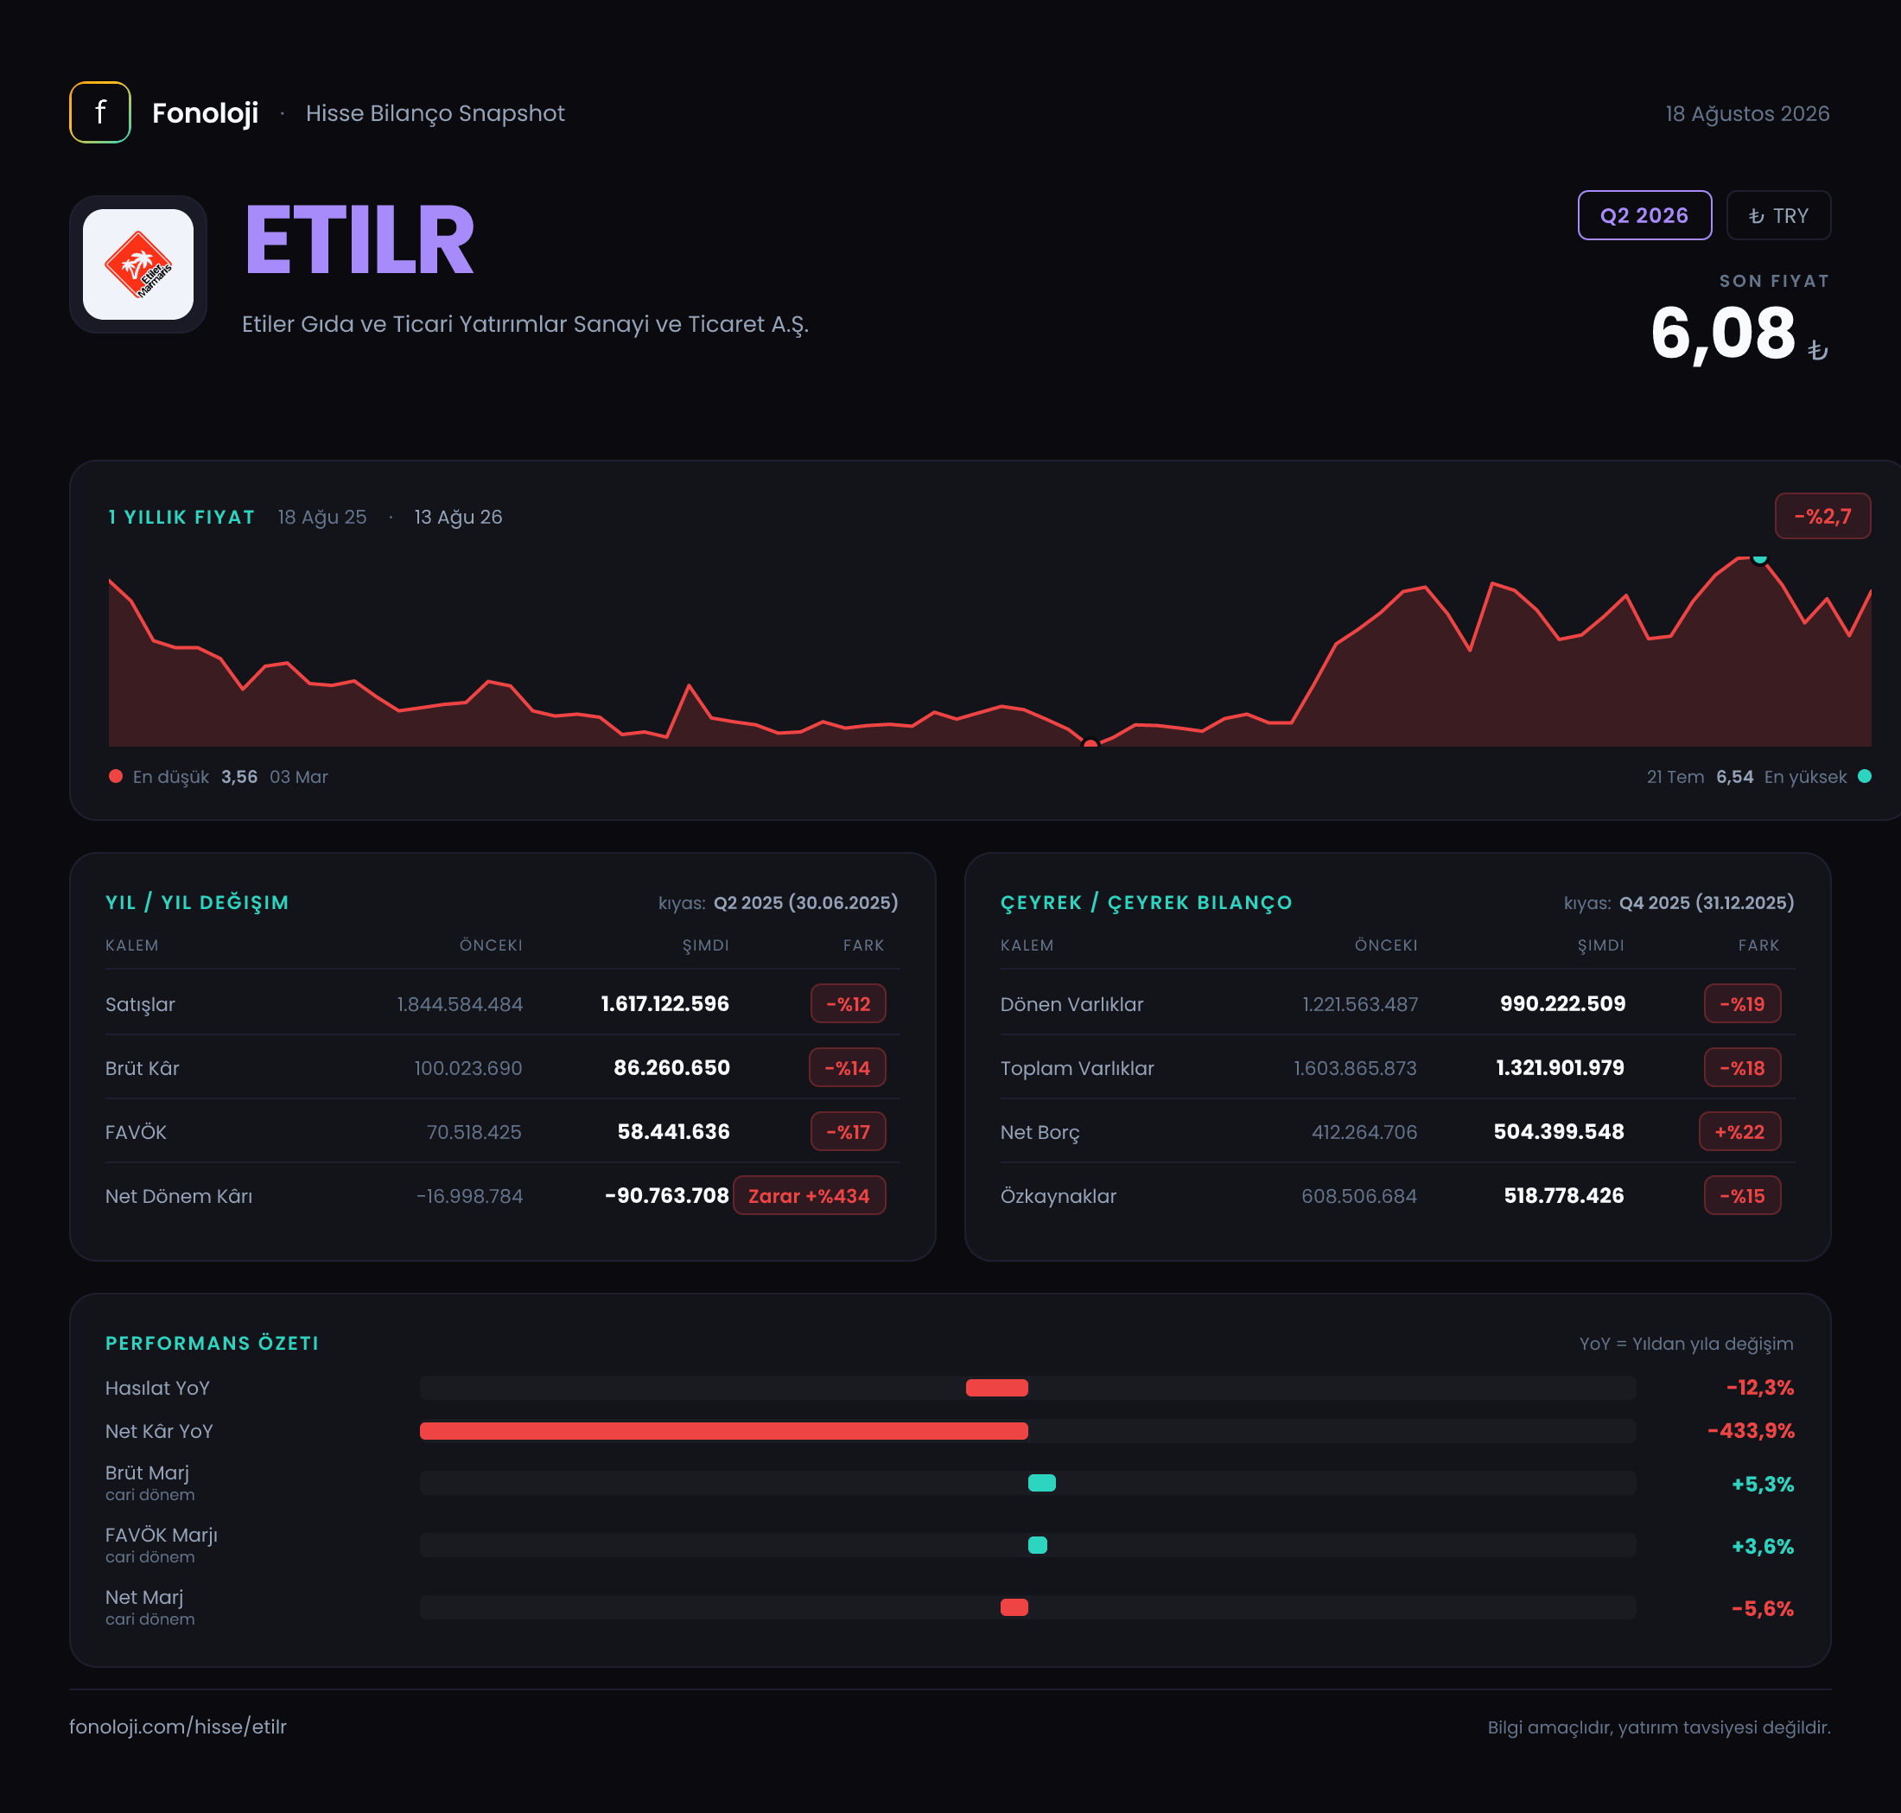Click the 'Hisse Bilanço Snapshot' subtitle

(x=435, y=113)
